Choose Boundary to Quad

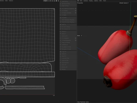click(x=68, y=49)
